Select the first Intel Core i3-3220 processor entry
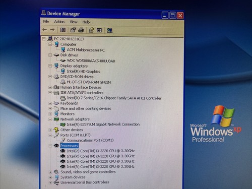 coord(101,151)
